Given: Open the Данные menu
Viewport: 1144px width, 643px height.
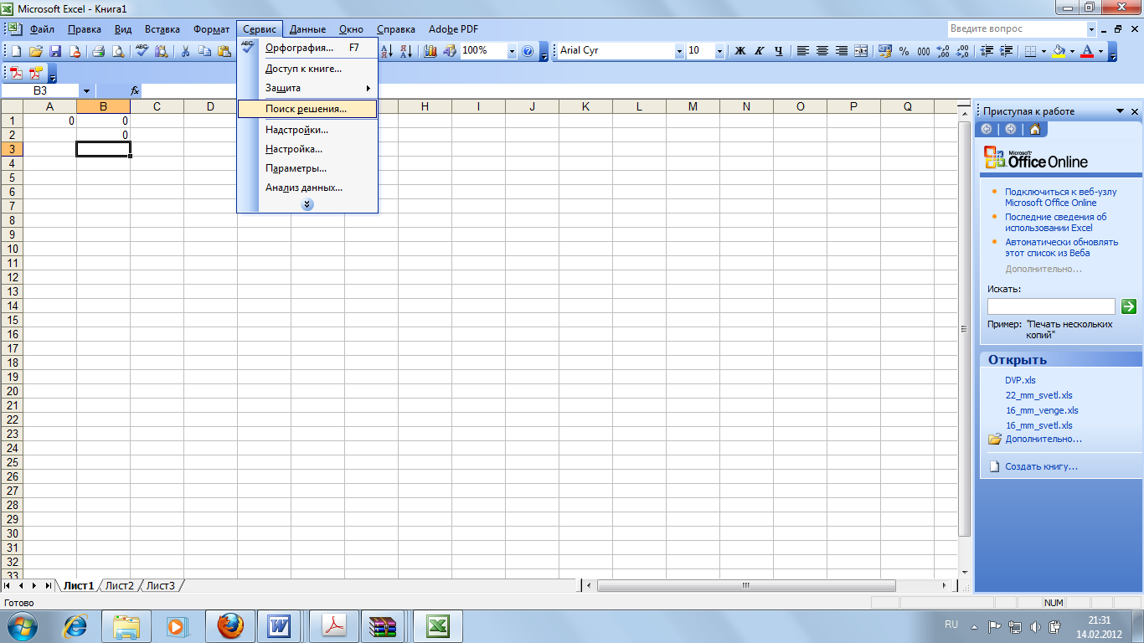Looking at the screenshot, I should pos(307,29).
